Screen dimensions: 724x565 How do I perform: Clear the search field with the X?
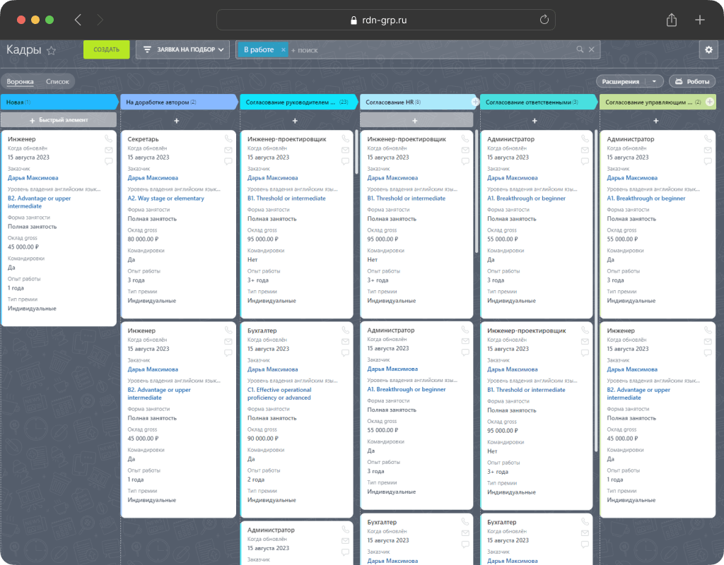click(592, 49)
